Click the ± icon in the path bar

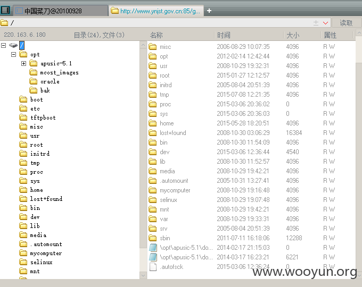tap(316, 23)
